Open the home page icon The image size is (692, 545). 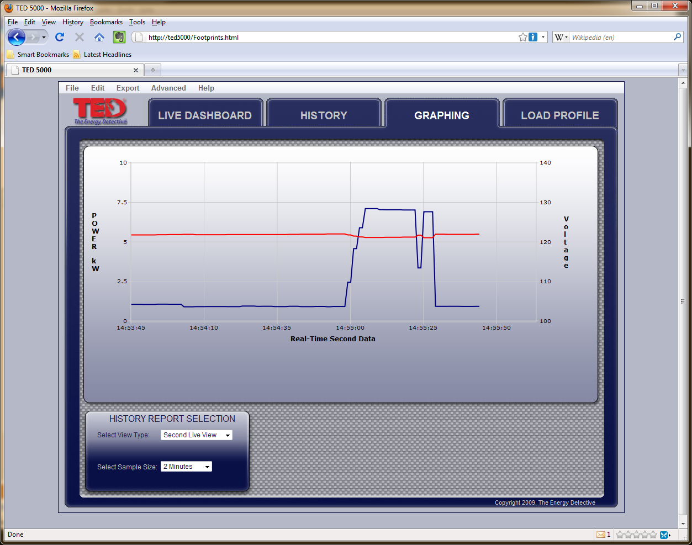coord(99,37)
